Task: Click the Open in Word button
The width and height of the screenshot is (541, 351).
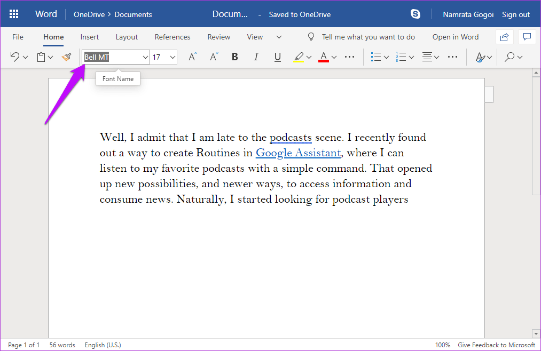Action: pos(455,37)
